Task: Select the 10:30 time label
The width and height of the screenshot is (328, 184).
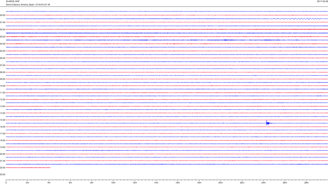Action: click(2, 86)
